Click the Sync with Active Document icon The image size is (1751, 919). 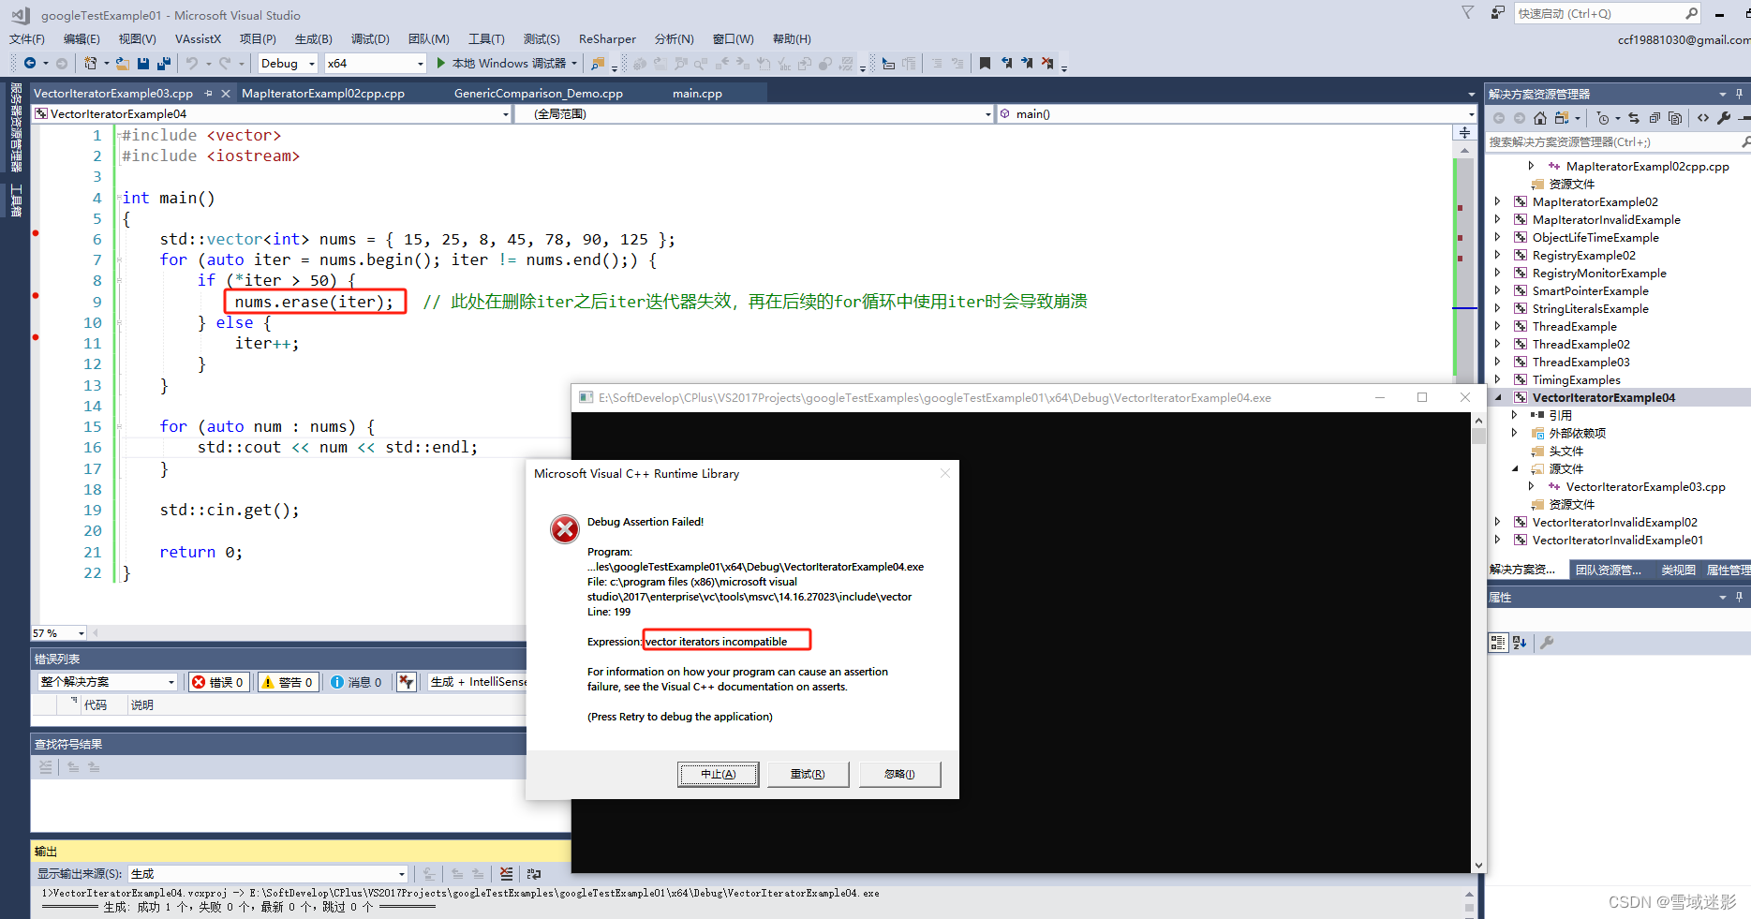1634,118
